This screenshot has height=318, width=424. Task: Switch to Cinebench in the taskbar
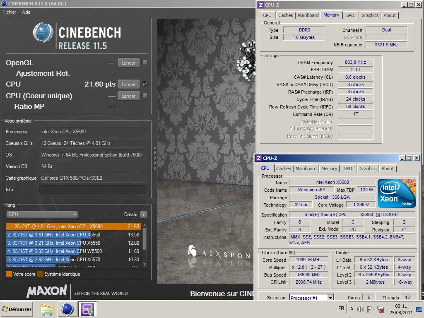(67, 309)
